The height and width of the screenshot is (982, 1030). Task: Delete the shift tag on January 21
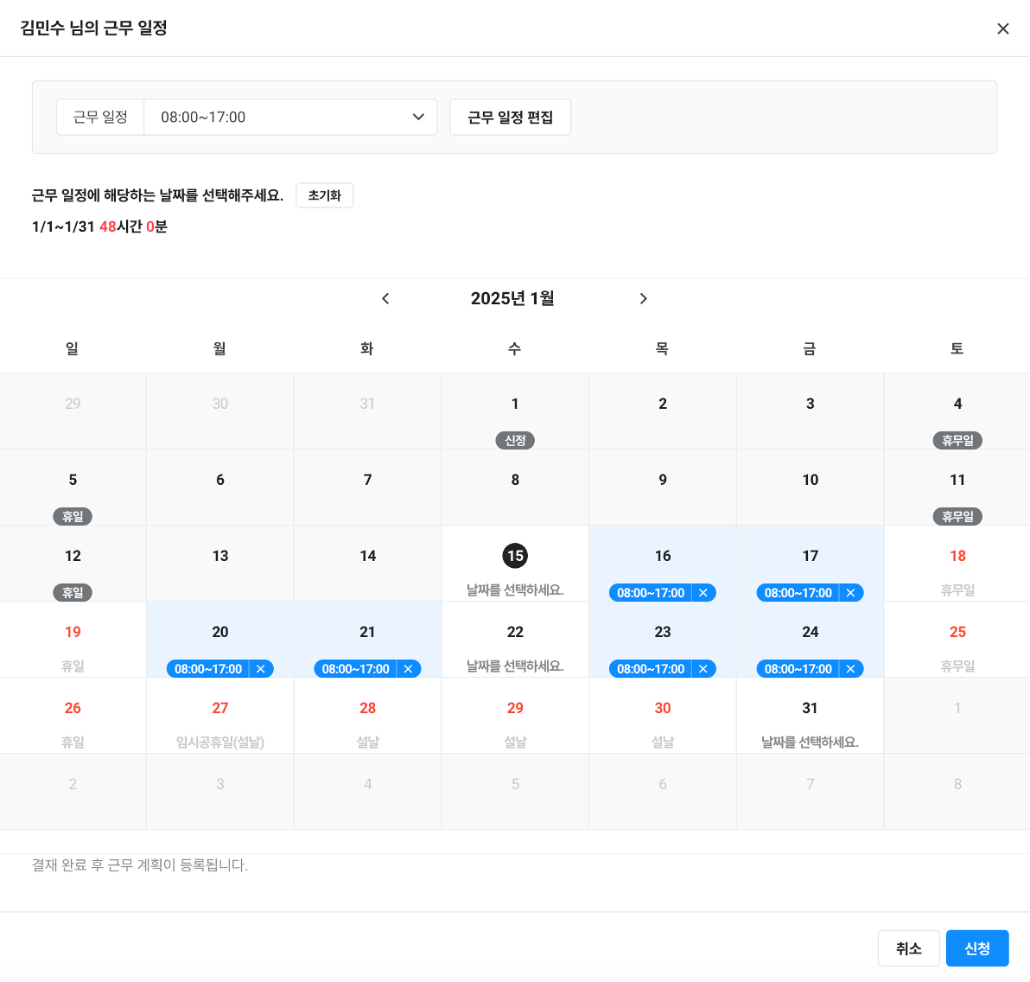click(409, 669)
